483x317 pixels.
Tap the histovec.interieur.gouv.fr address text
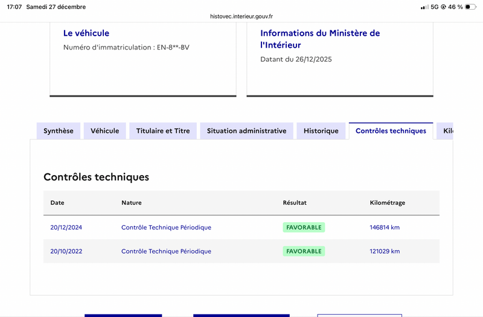point(241,17)
